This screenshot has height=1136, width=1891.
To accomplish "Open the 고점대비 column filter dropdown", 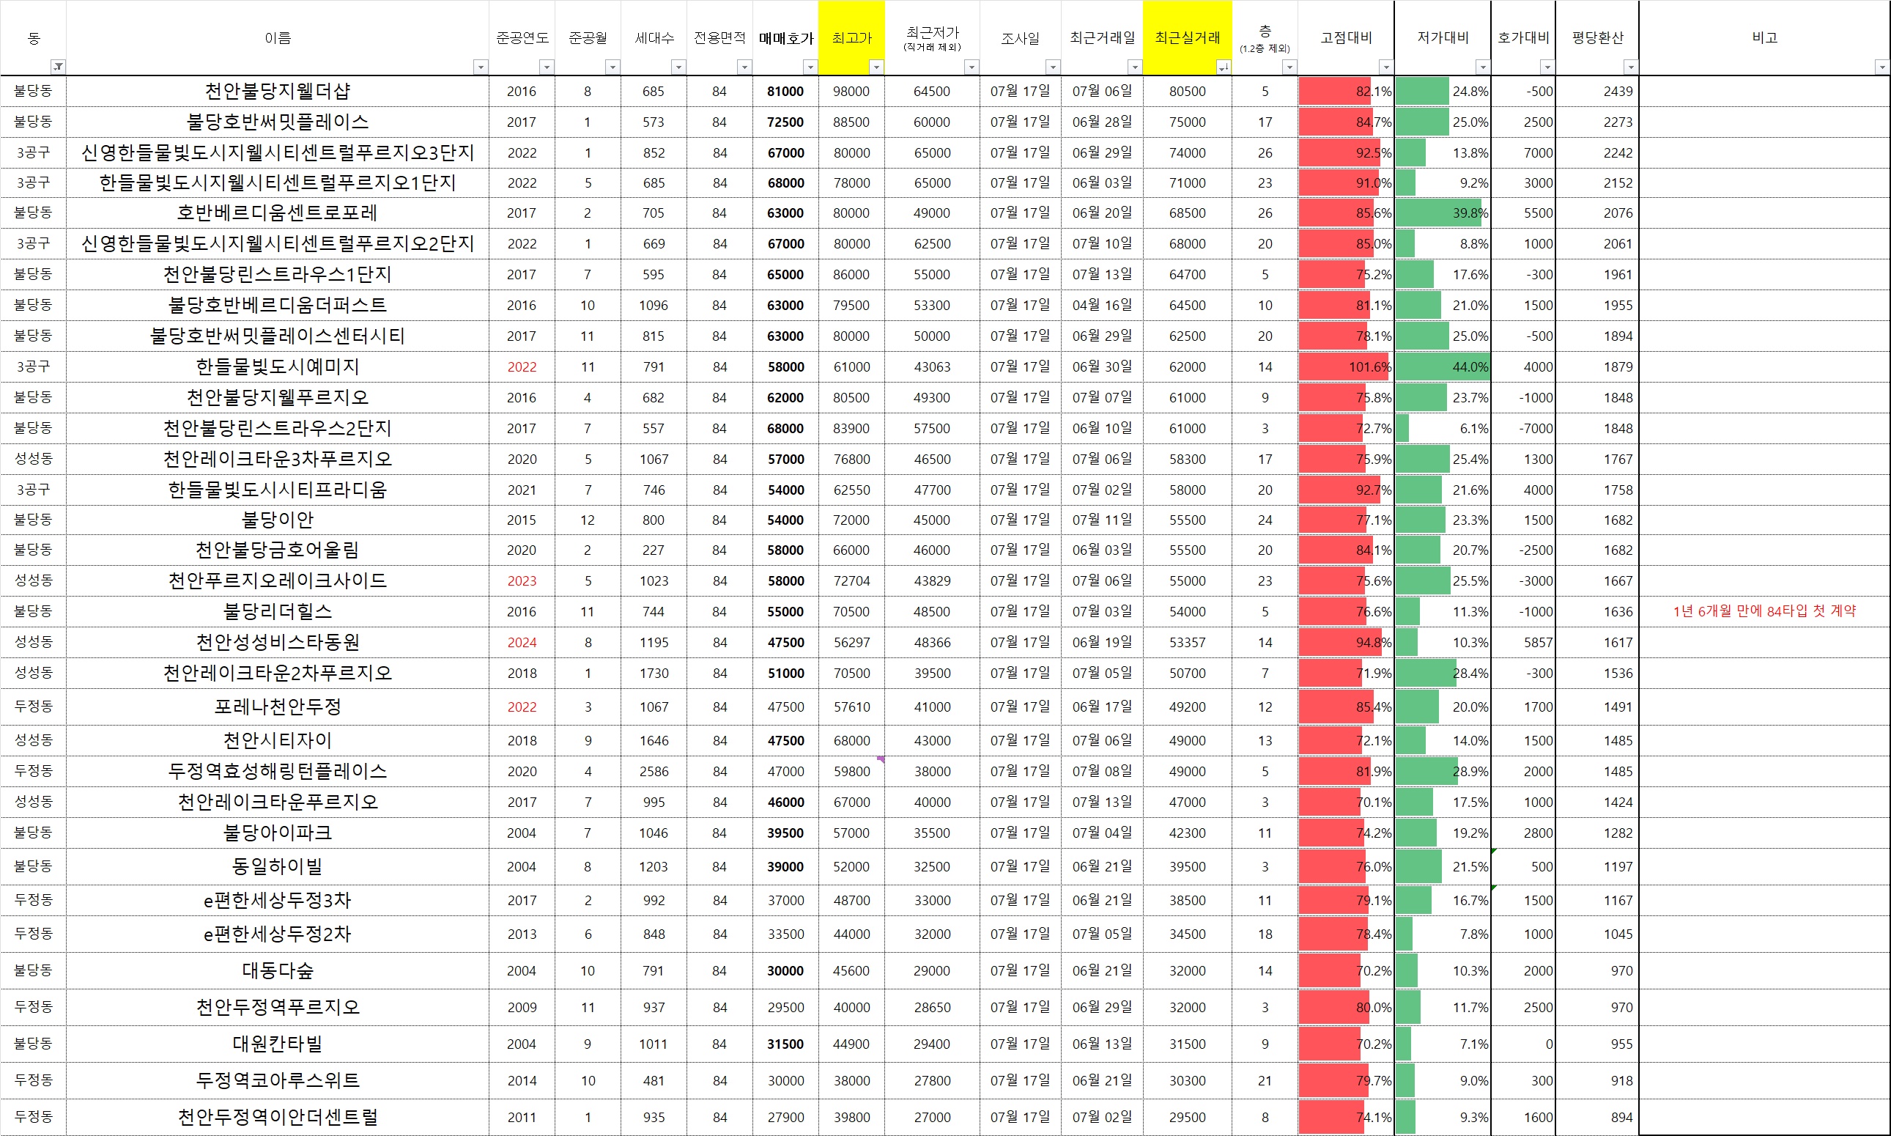I will pyautogui.click(x=1385, y=67).
